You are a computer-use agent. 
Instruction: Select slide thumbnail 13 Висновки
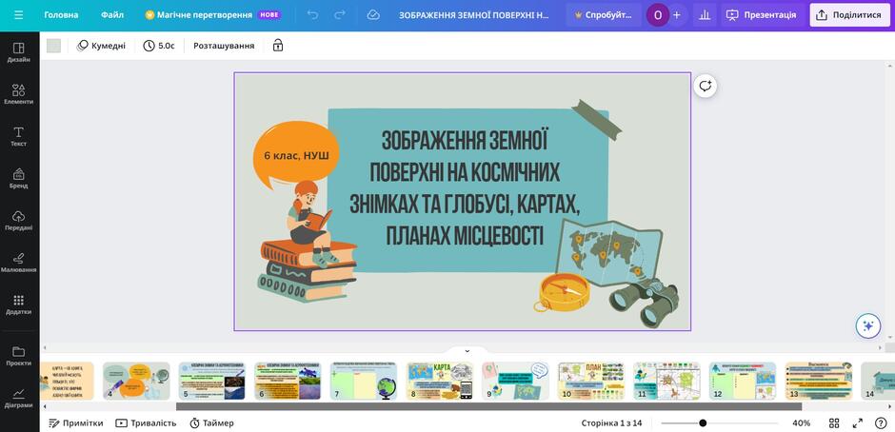(819, 381)
